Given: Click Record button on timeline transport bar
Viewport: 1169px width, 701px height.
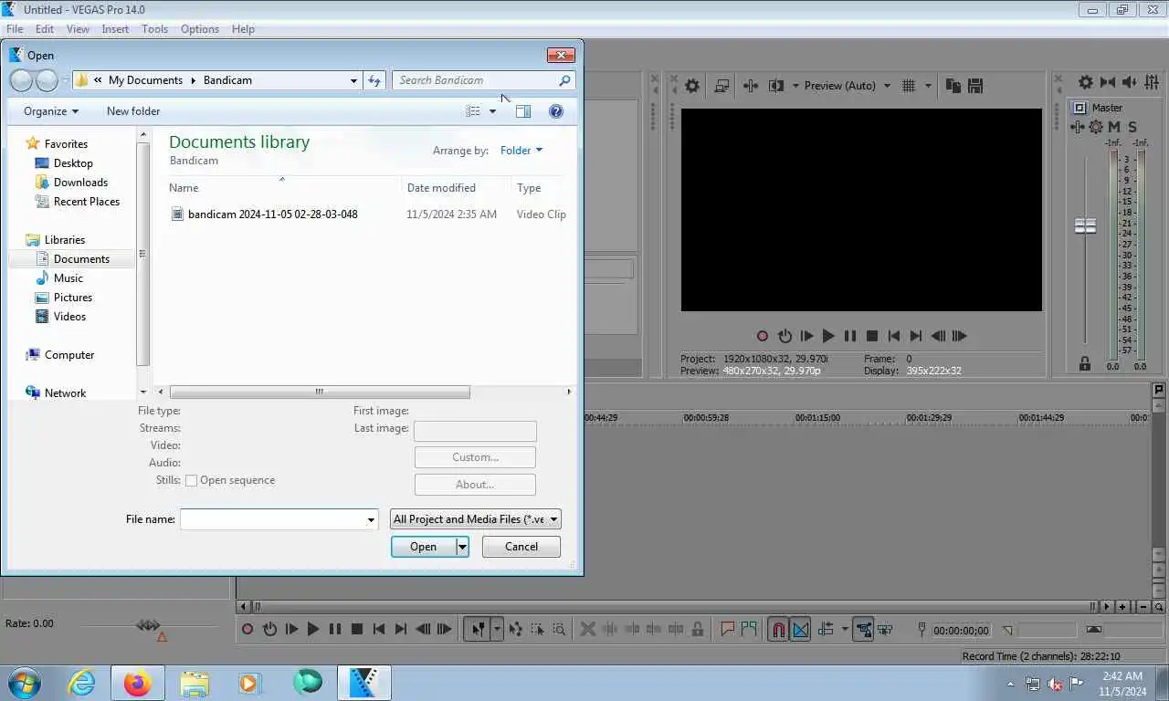Looking at the screenshot, I should point(247,629).
